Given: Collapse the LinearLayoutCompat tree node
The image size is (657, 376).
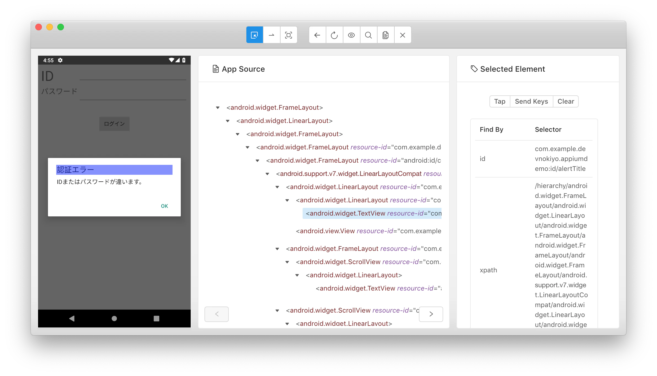Looking at the screenshot, I should point(267,174).
